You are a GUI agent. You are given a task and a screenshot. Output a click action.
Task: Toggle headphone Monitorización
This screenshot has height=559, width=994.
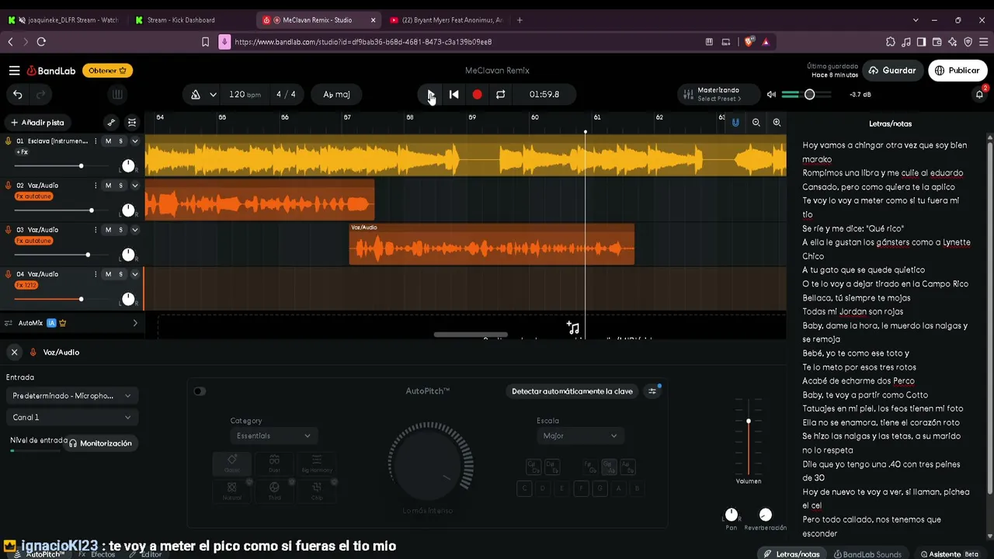pos(100,443)
